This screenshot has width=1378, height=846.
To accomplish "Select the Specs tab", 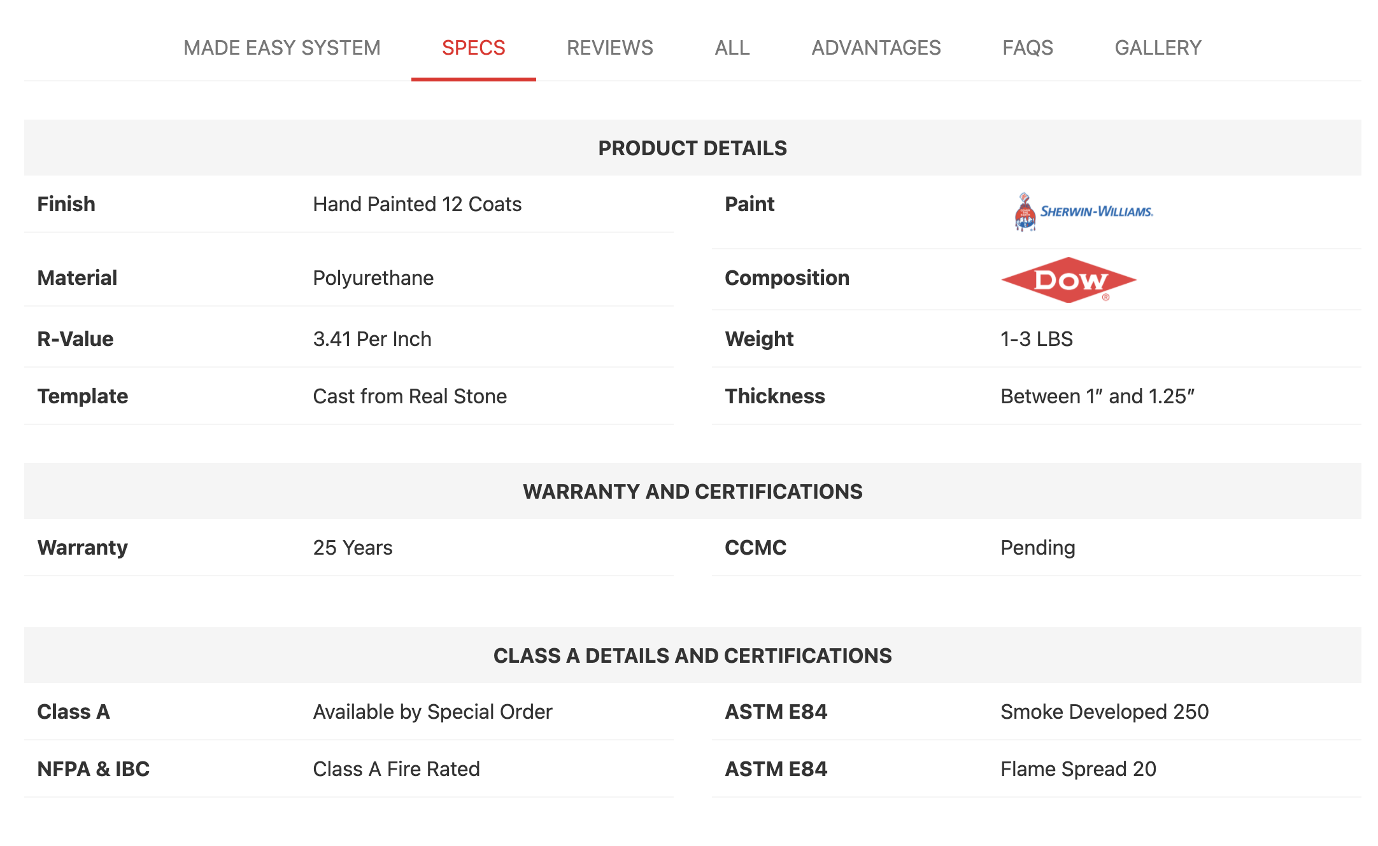I will 473,48.
